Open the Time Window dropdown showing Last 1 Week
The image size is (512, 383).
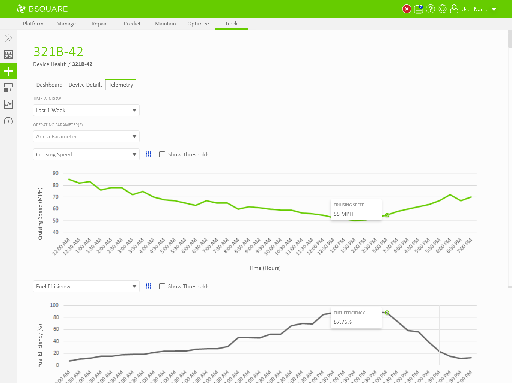click(x=86, y=110)
